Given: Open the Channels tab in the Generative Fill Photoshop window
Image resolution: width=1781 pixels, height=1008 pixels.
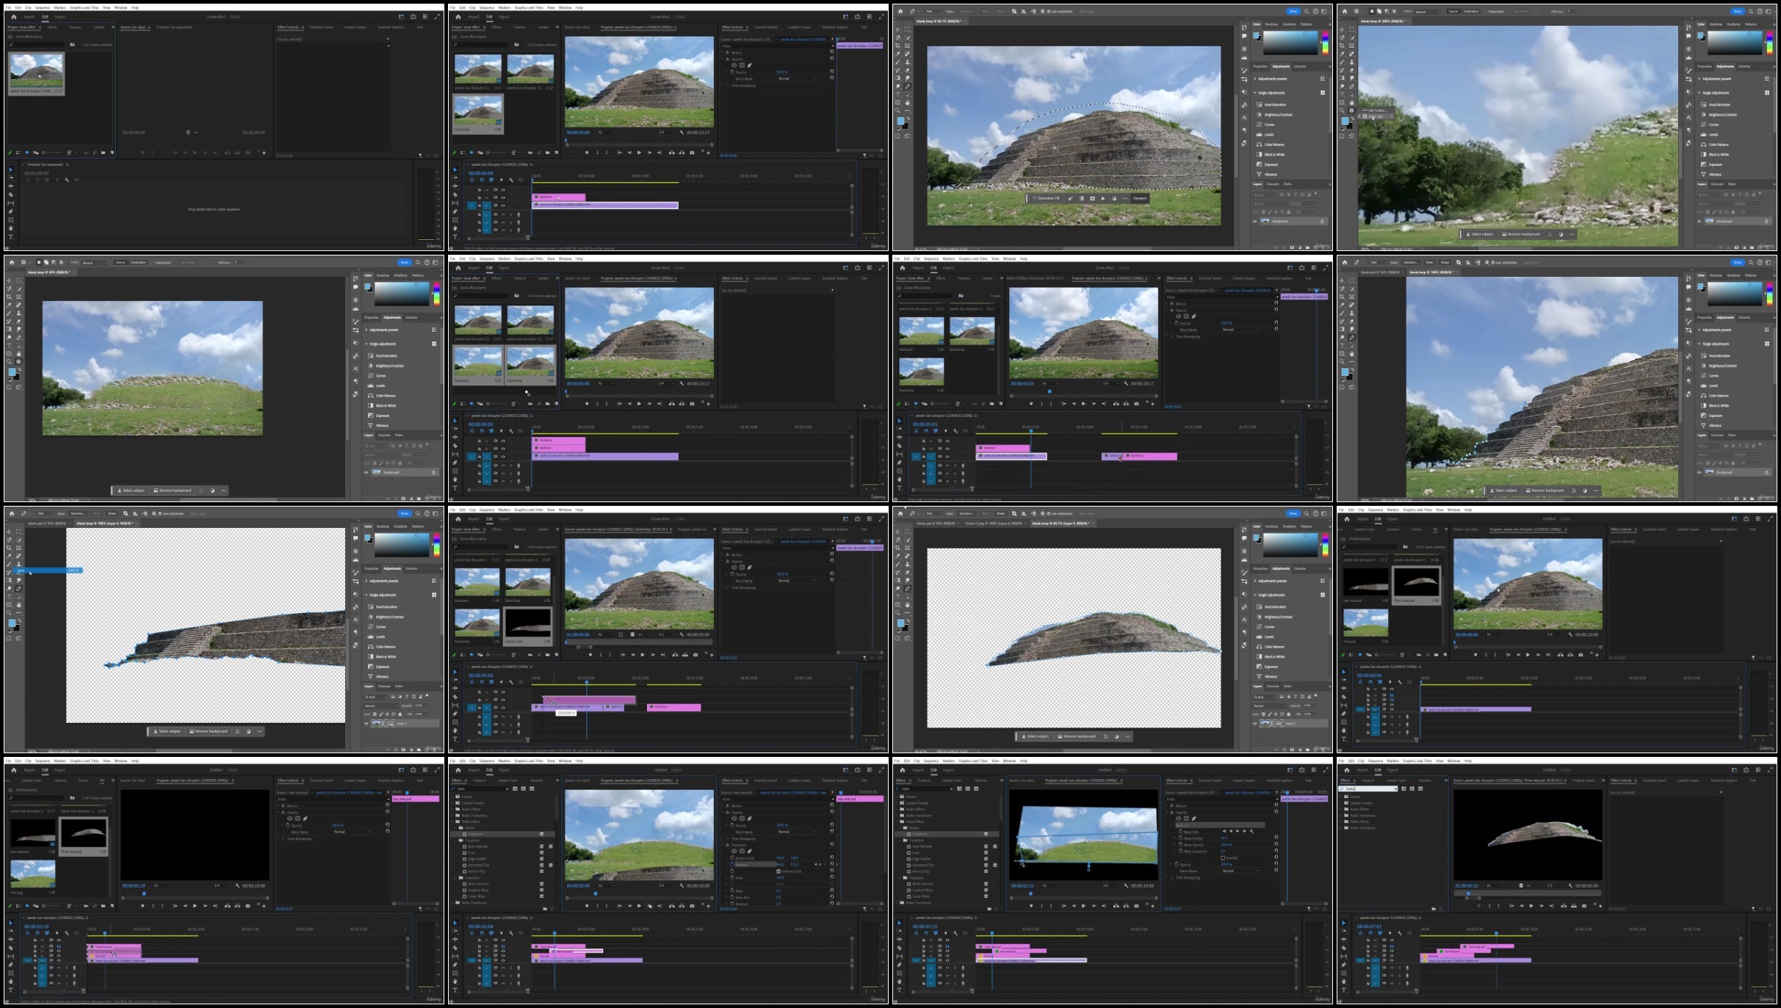Looking at the screenshot, I should click(x=1273, y=184).
